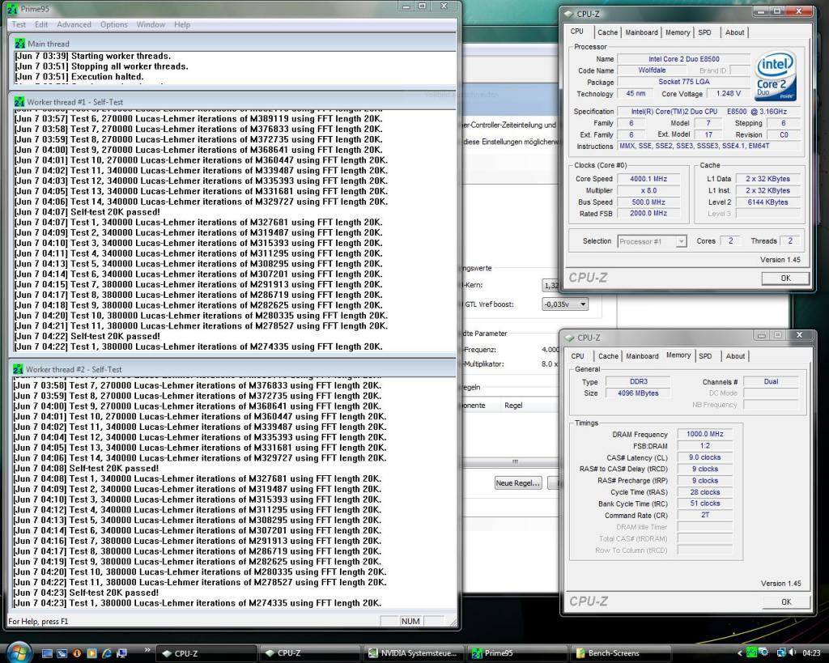This screenshot has height=663, width=829.
Task: Click OK in the bottom CPU-Z window
Action: tap(786, 601)
